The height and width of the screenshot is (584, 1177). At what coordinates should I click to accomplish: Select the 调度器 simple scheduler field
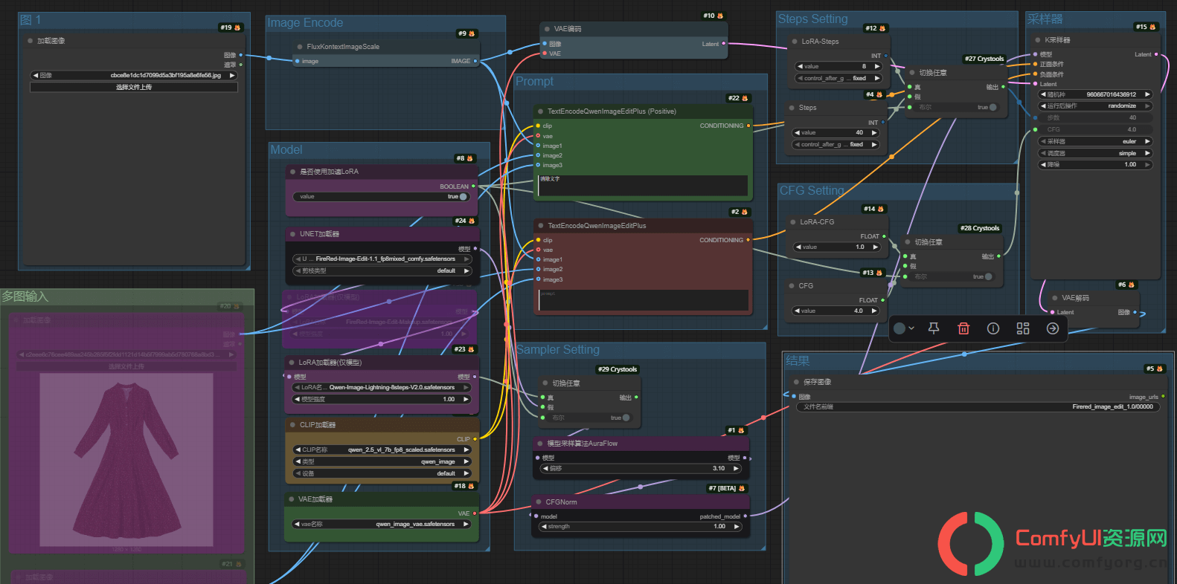[1095, 153]
